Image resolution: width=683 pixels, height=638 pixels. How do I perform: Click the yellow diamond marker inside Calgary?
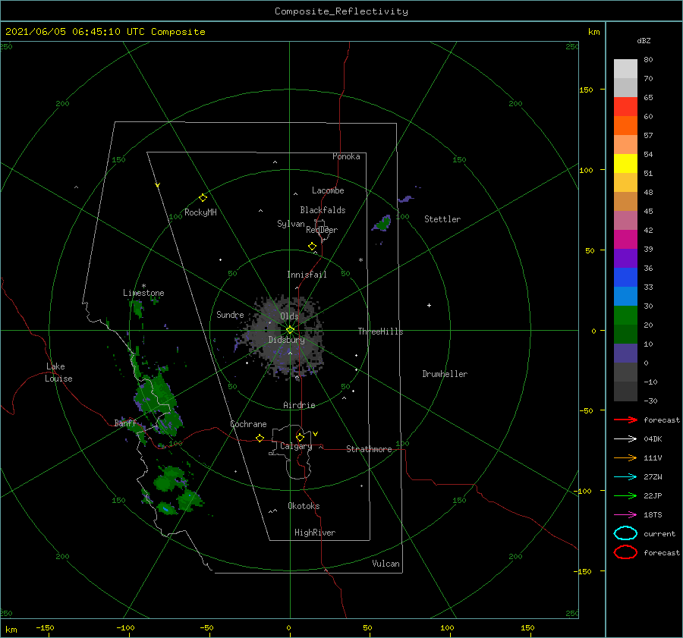pyautogui.click(x=300, y=437)
